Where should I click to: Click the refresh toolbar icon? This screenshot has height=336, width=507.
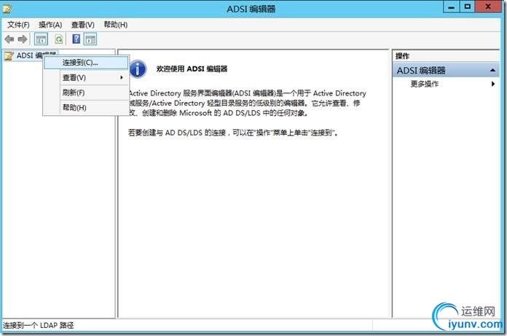click(58, 39)
